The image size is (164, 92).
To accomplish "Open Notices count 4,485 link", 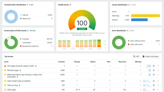I will pyautogui.click(x=127, y=20).
